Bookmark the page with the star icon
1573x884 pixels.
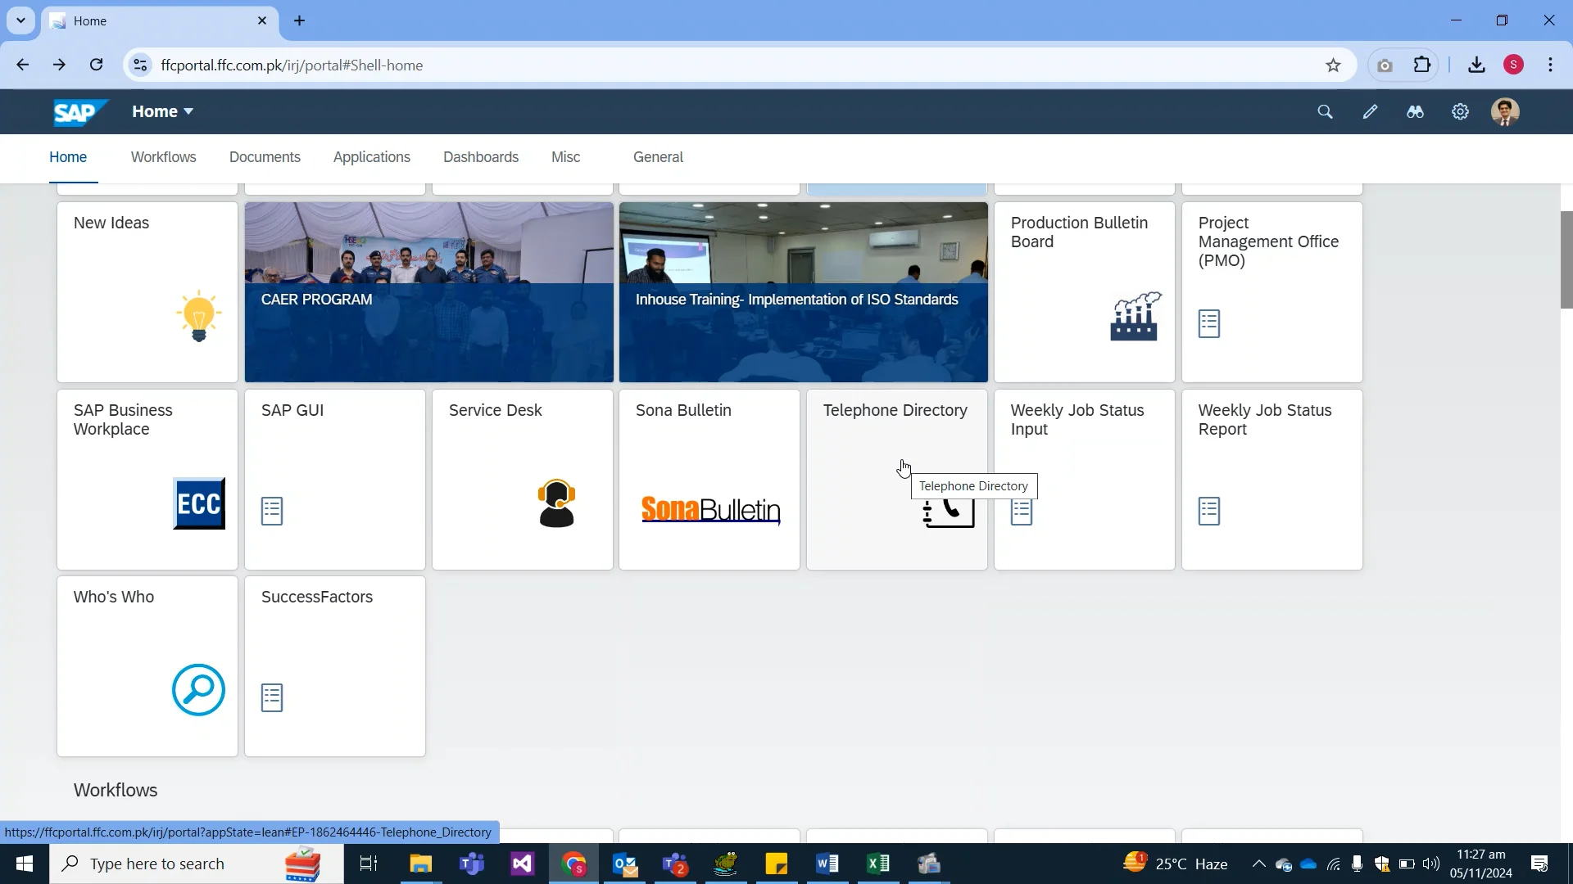pyautogui.click(x=1334, y=65)
